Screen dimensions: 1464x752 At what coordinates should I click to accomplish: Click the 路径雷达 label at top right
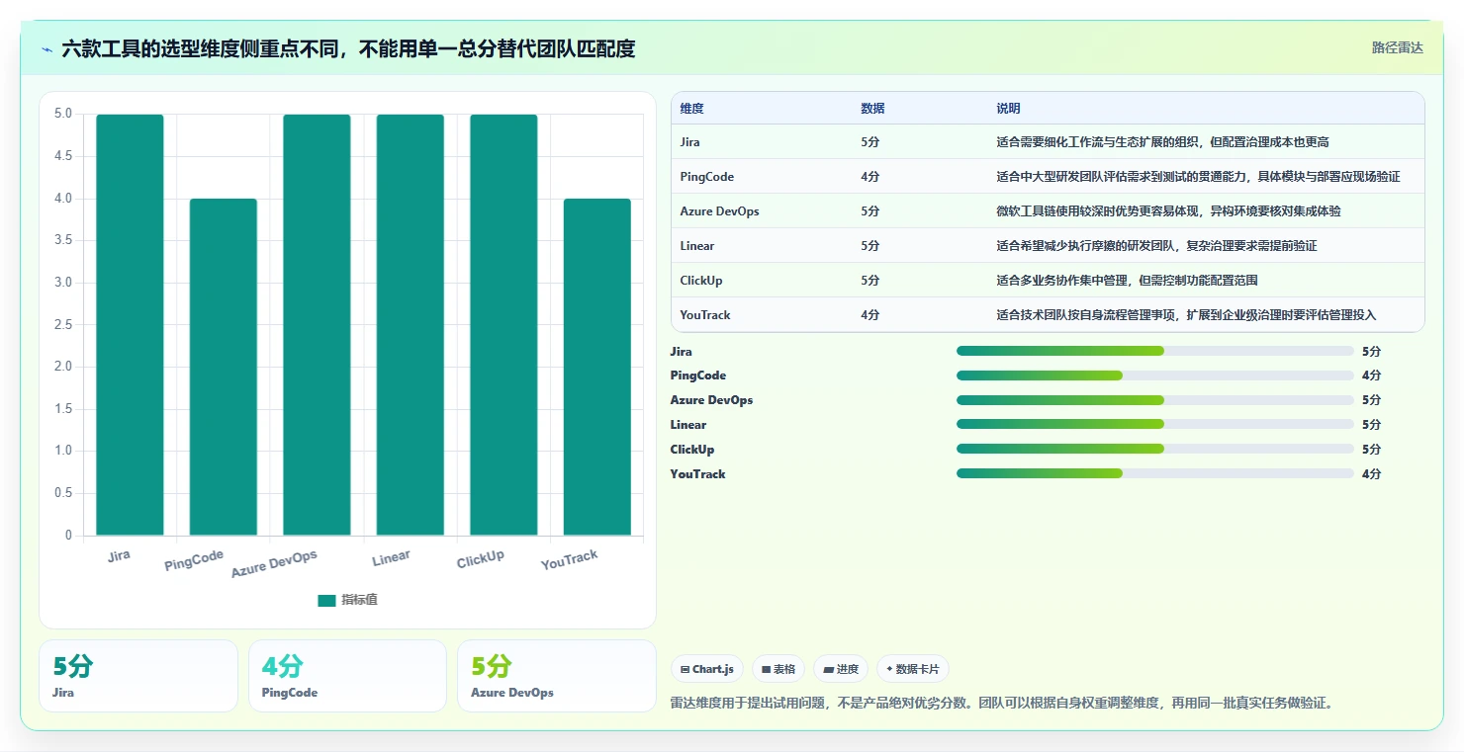click(x=1397, y=47)
